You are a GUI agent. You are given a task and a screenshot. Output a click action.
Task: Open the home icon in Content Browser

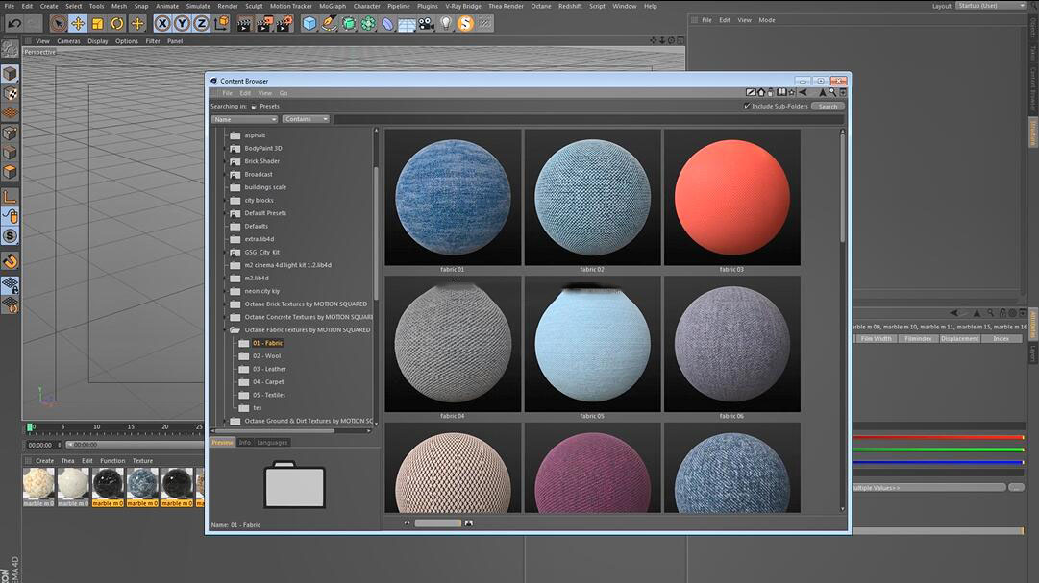click(x=760, y=93)
